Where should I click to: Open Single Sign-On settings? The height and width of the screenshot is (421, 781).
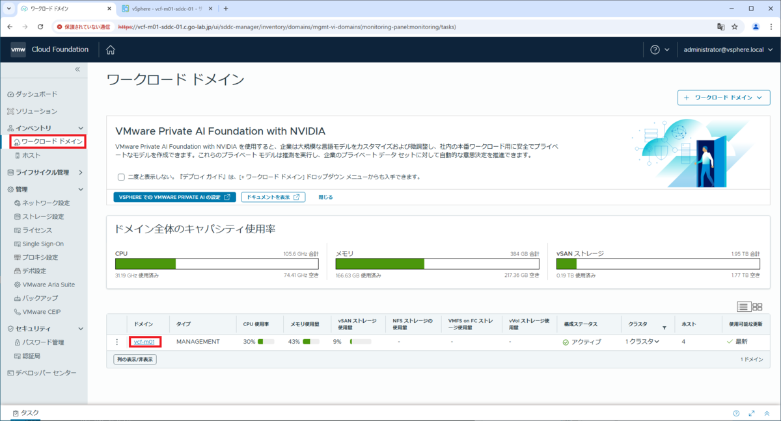pyautogui.click(x=38, y=244)
